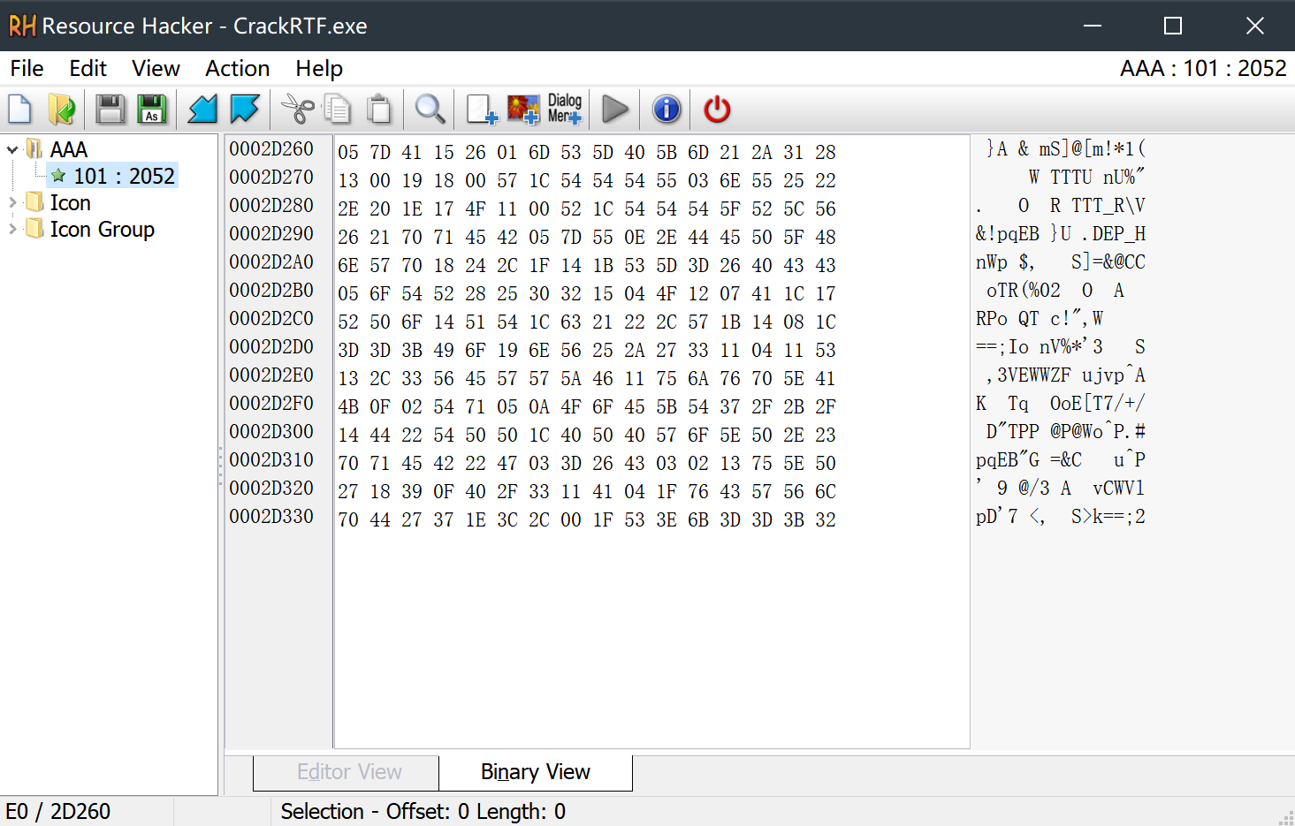The height and width of the screenshot is (826, 1295).
Task: Switch to the Binary View tab
Action: 536,772
